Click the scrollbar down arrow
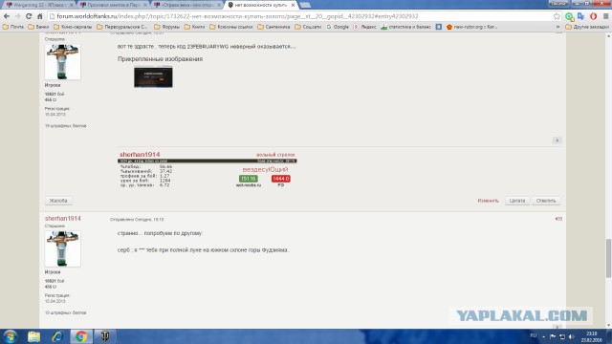Screen dimensions: 612x344 pyautogui.click(x=608, y=325)
